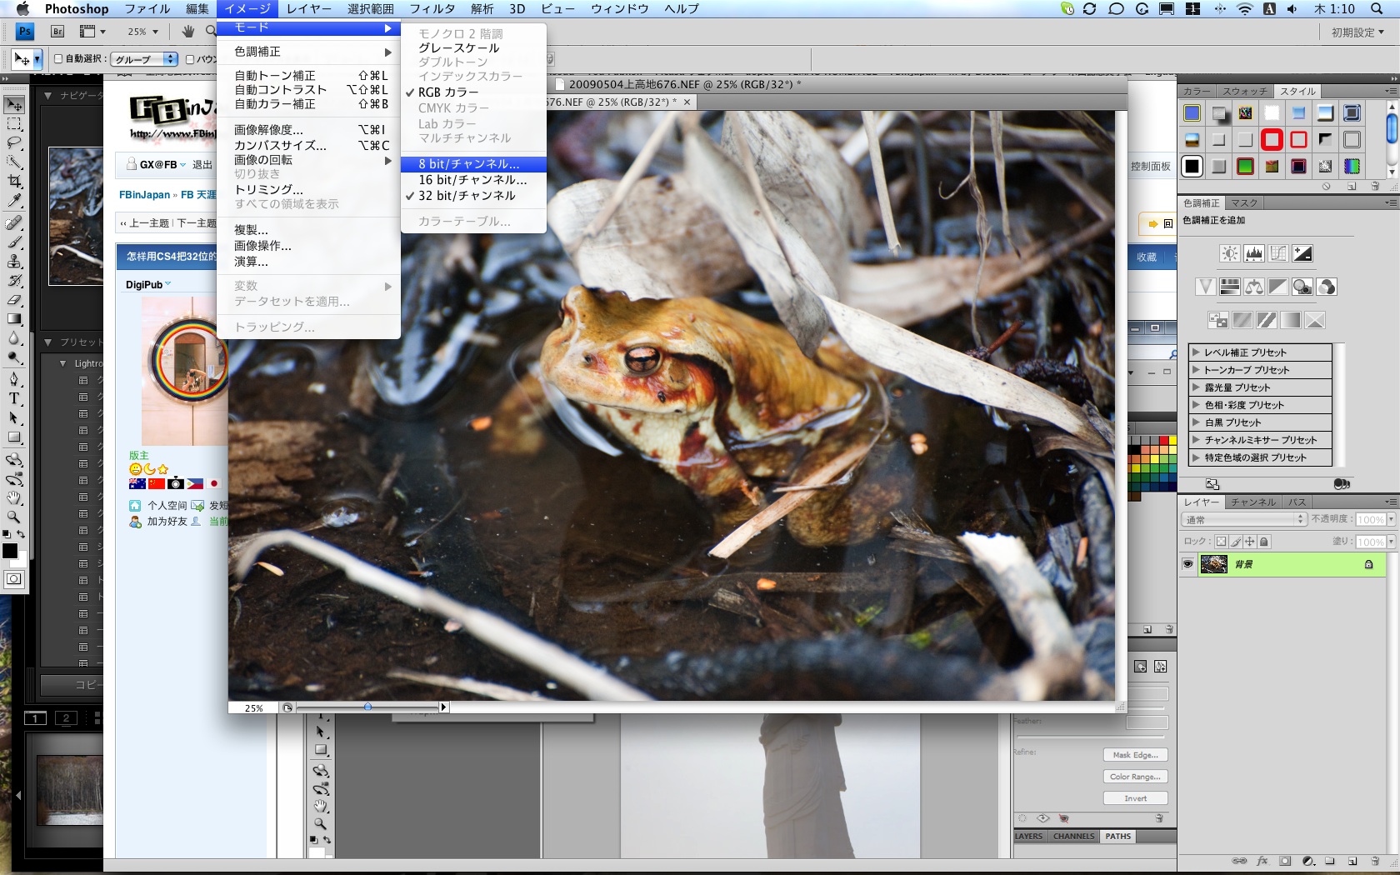Open the 通常 blend mode dropdown
The height and width of the screenshot is (875, 1400).
point(1244,519)
